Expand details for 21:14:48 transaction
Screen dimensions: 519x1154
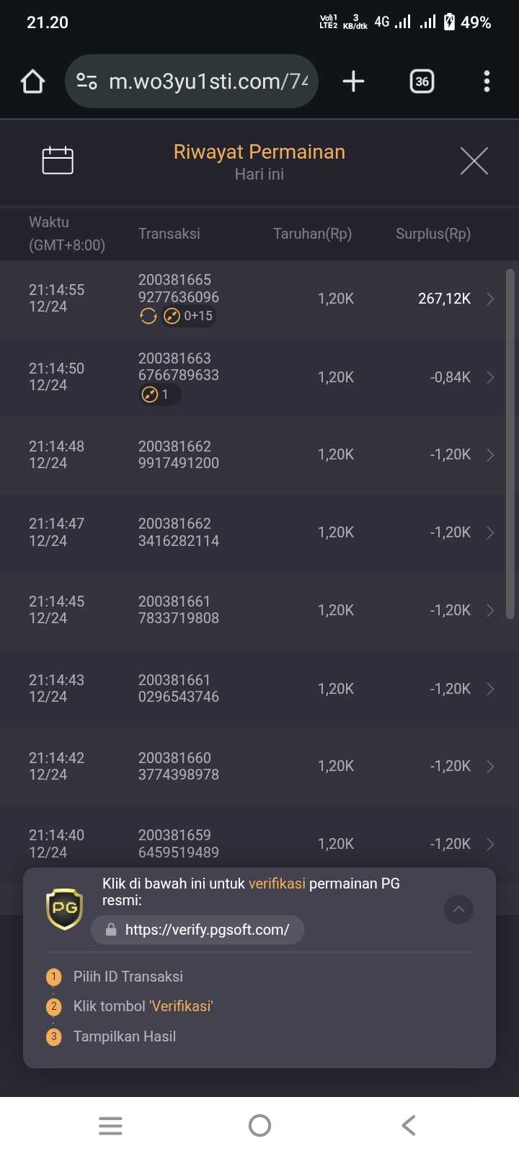click(490, 455)
